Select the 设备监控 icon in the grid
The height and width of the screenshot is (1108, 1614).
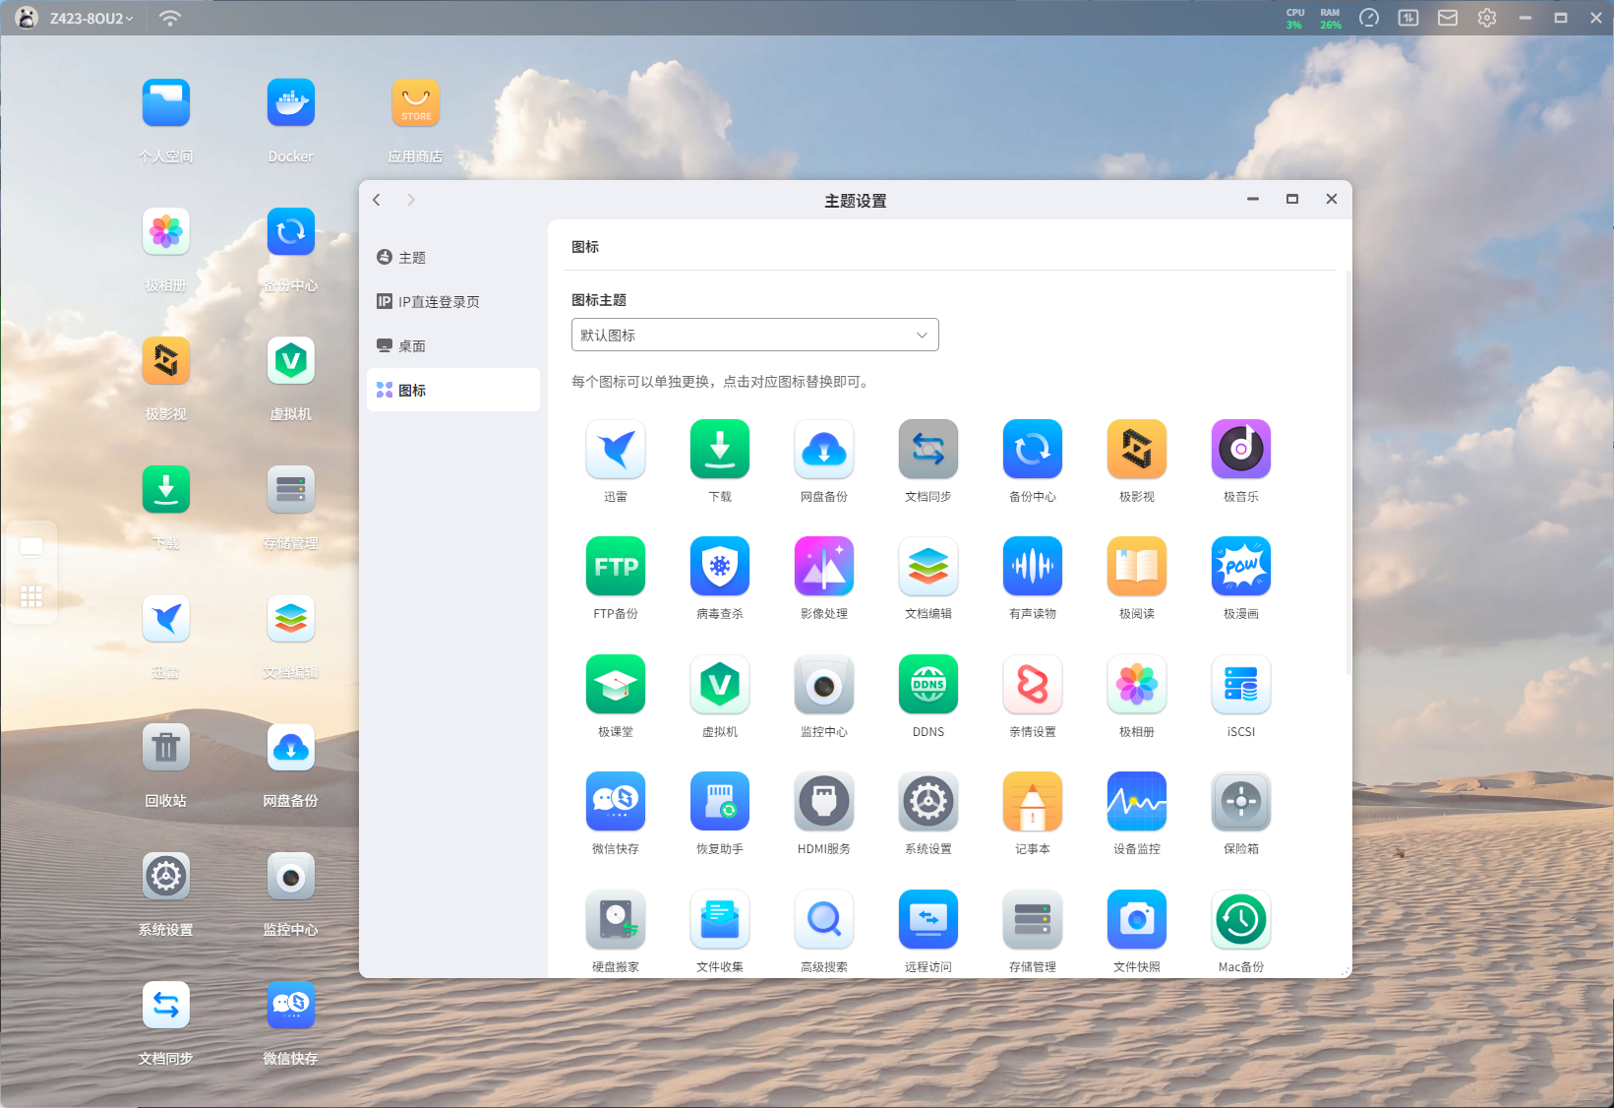(x=1137, y=801)
